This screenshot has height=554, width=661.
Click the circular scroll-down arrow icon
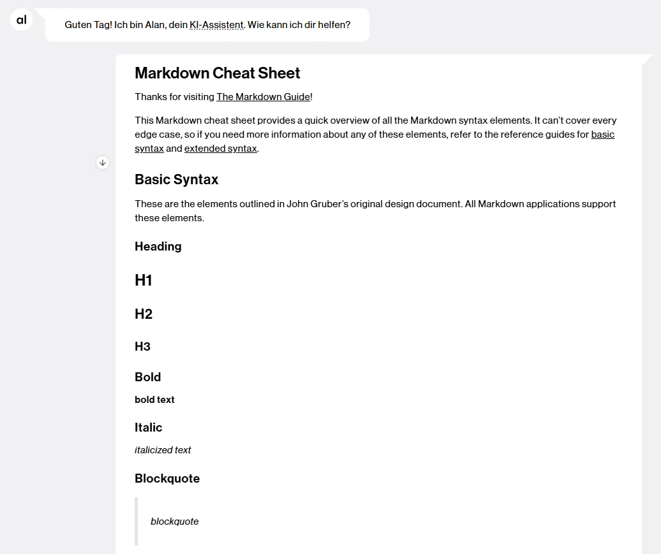point(103,163)
